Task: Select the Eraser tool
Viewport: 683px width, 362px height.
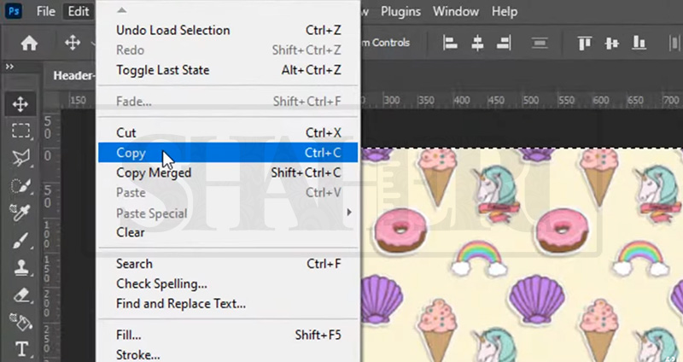Action: [x=20, y=295]
